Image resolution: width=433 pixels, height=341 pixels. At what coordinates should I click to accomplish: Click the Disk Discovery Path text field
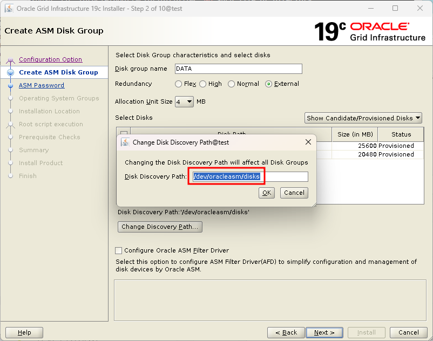250,176
